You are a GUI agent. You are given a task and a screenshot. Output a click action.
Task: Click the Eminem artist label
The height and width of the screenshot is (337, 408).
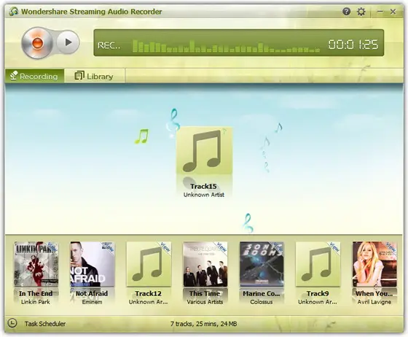[92, 302]
